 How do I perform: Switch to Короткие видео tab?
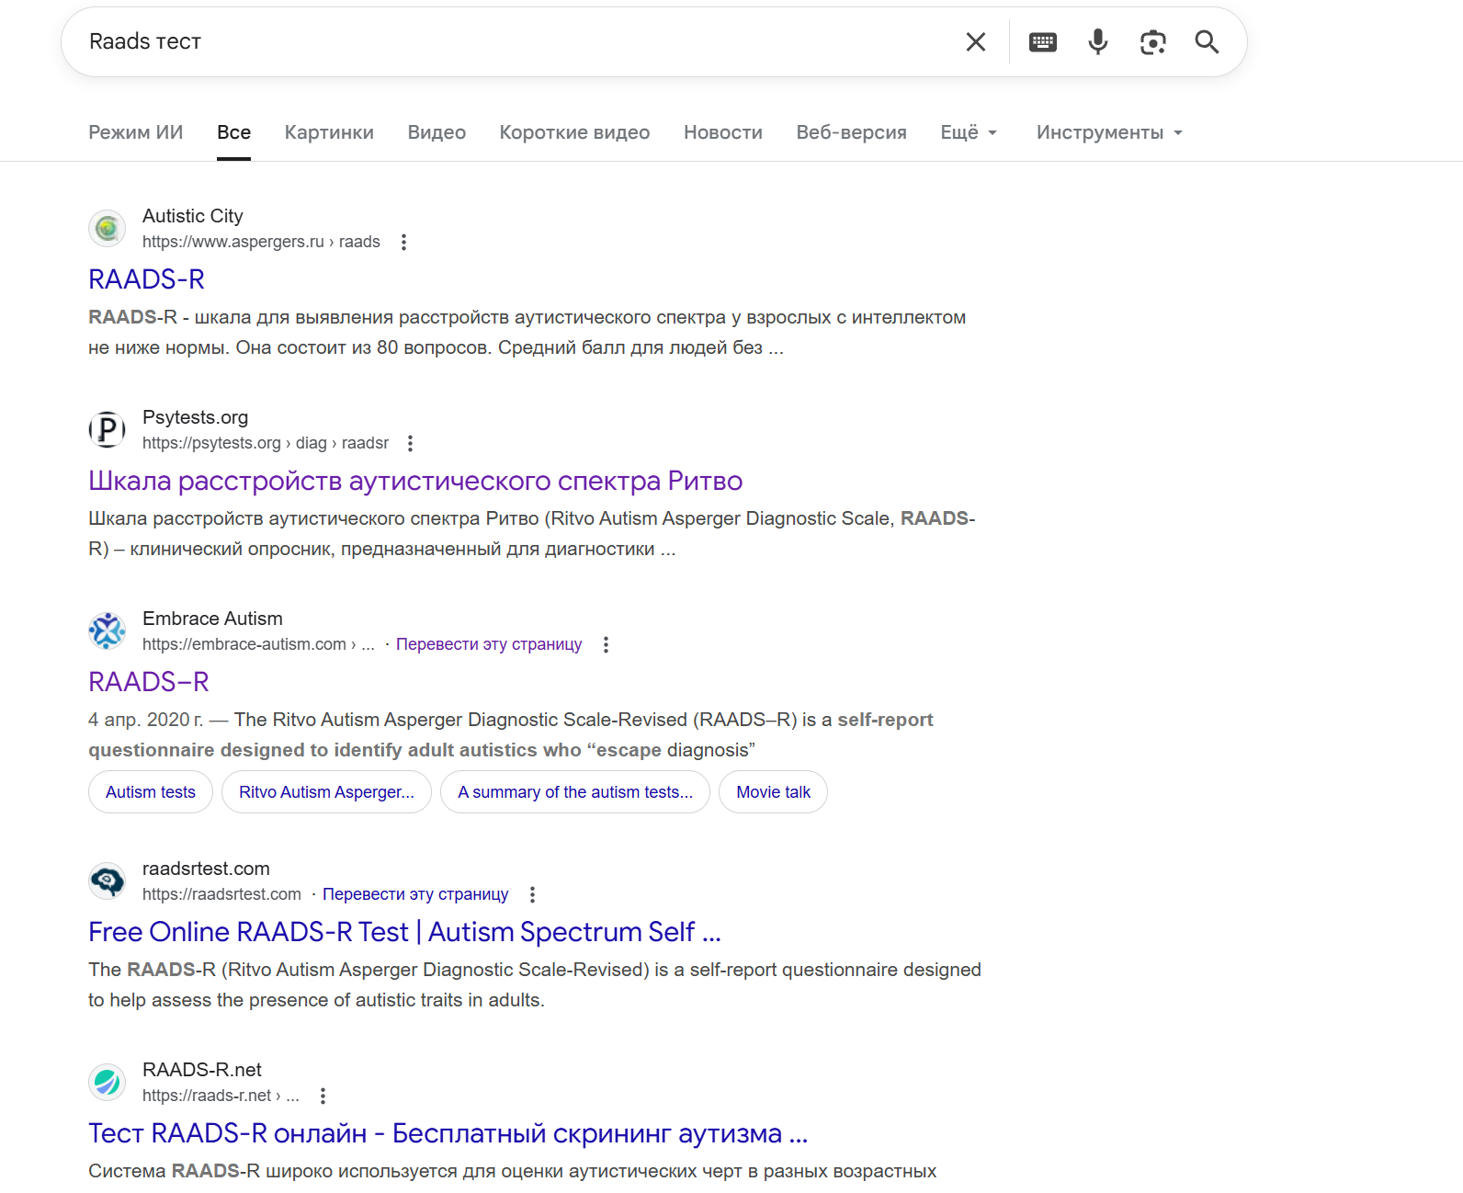(x=574, y=132)
